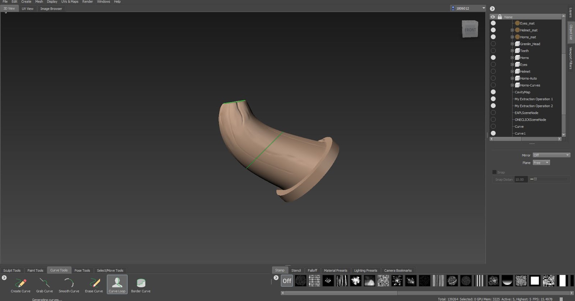This screenshot has width=575, height=301.
Task: Select My Extraction Operation 1 row
Action: pyautogui.click(x=534, y=99)
